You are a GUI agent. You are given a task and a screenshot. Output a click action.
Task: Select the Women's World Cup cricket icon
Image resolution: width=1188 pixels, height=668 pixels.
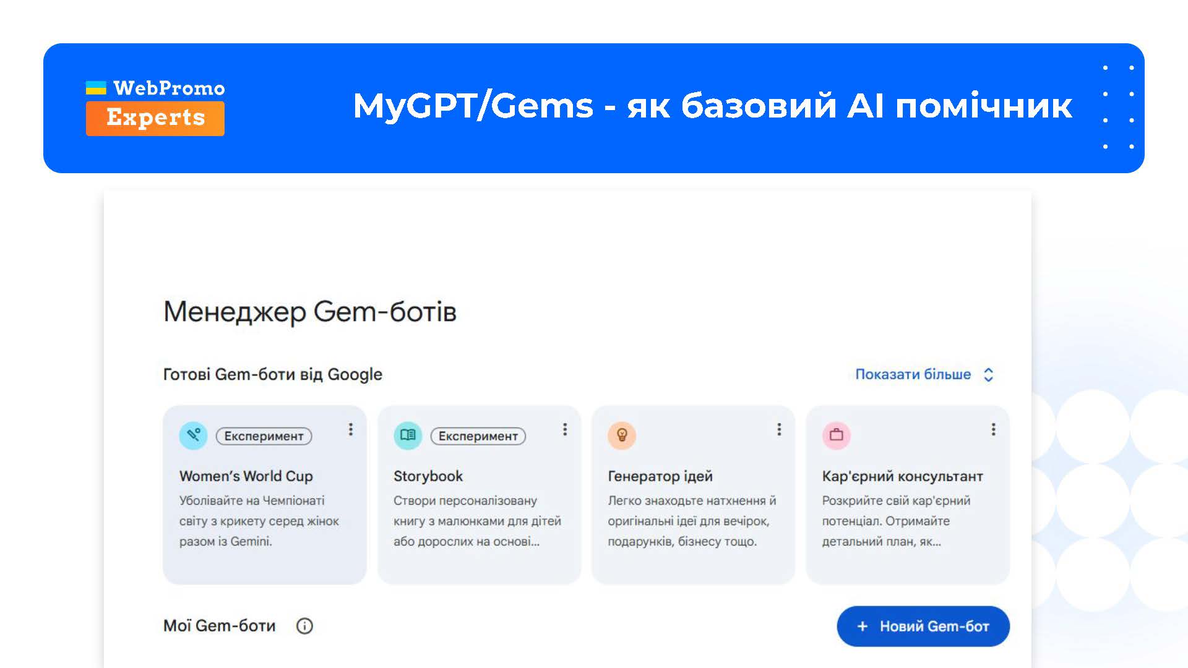[192, 435]
